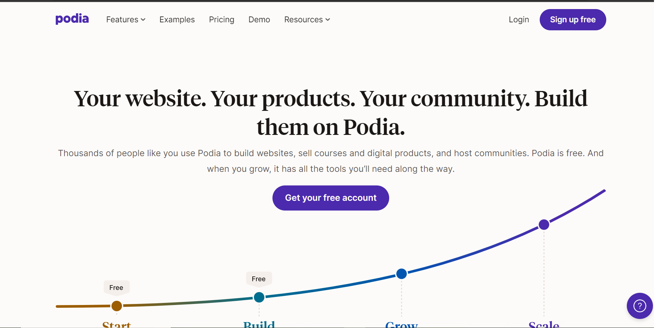Click Get your free account button
This screenshot has height=328, width=662.
(x=331, y=198)
